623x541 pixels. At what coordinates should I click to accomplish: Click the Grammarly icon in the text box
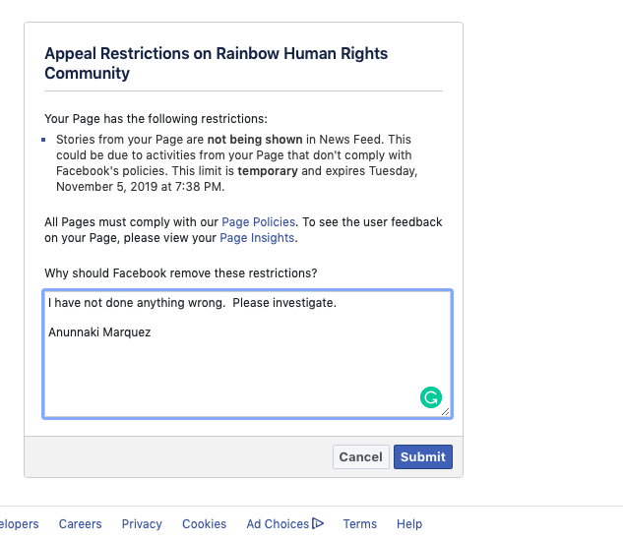(x=430, y=397)
